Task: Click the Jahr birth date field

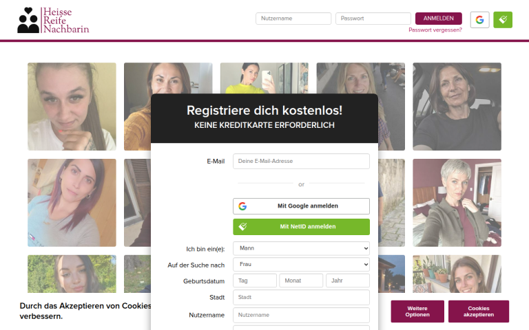Action: click(x=347, y=280)
